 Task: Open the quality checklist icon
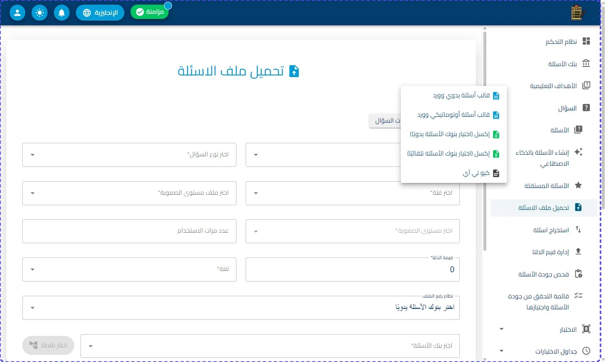coord(579,296)
